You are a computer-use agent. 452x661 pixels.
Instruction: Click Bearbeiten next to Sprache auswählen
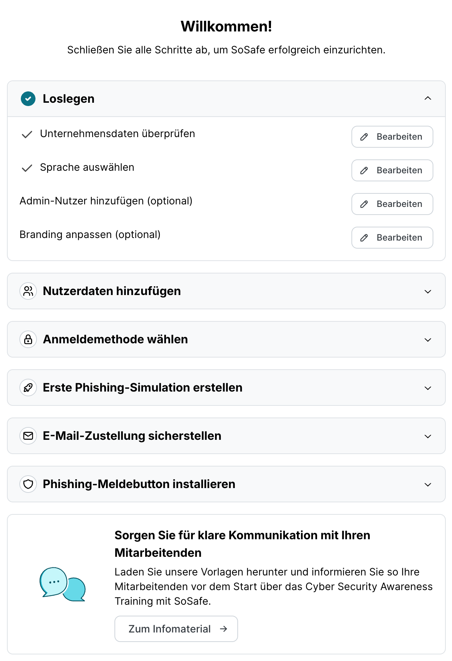click(392, 170)
